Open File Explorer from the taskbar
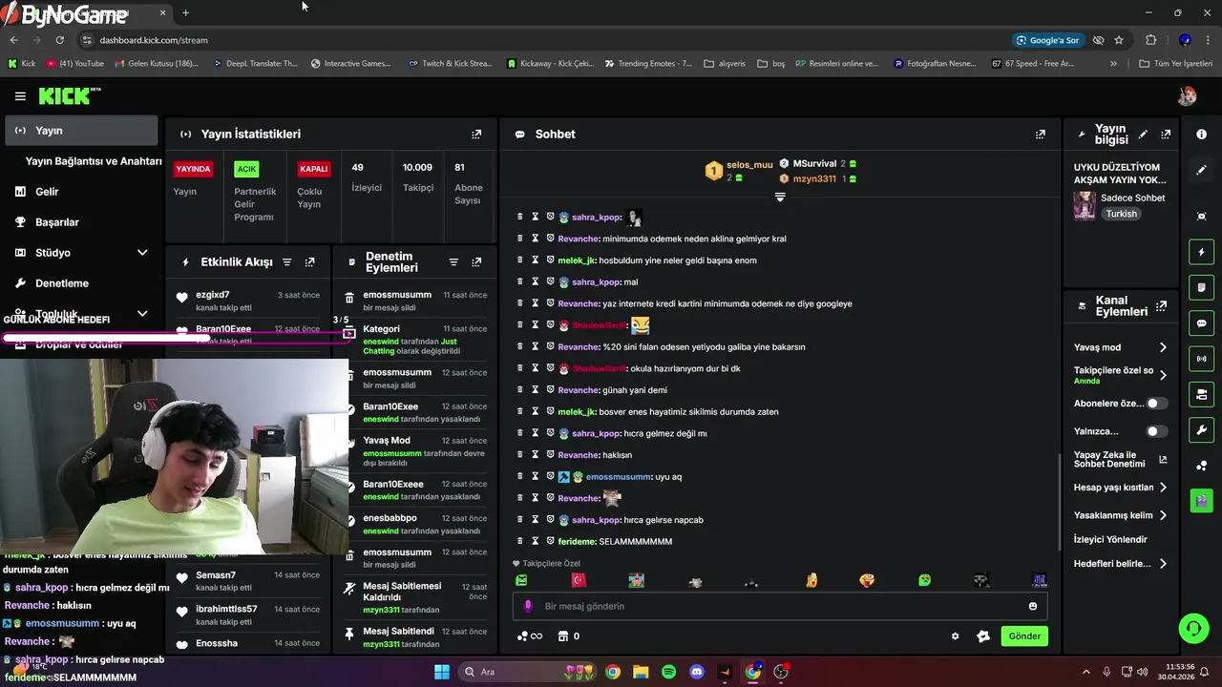Viewport: 1222px width, 687px height. (x=641, y=672)
